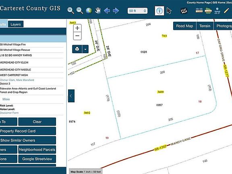Go to previous map extent arrow
Viewport: 232px width, 174px height.
(x=107, y=10)
